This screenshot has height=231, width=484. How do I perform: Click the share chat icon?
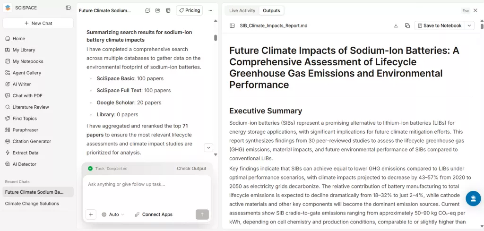[158, 10]
